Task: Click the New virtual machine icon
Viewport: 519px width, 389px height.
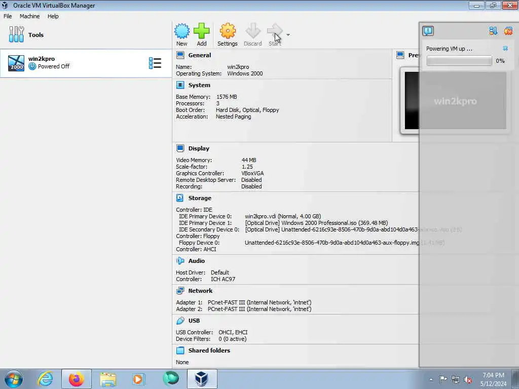Action: pyautogui.click(x=182, y=31)
